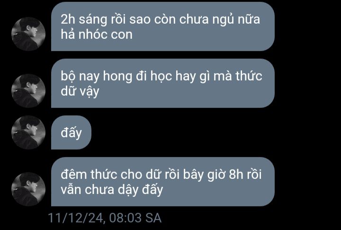Select avatar beside the short "đấy" message
341x230 pixels.
(x=28, y=133)
